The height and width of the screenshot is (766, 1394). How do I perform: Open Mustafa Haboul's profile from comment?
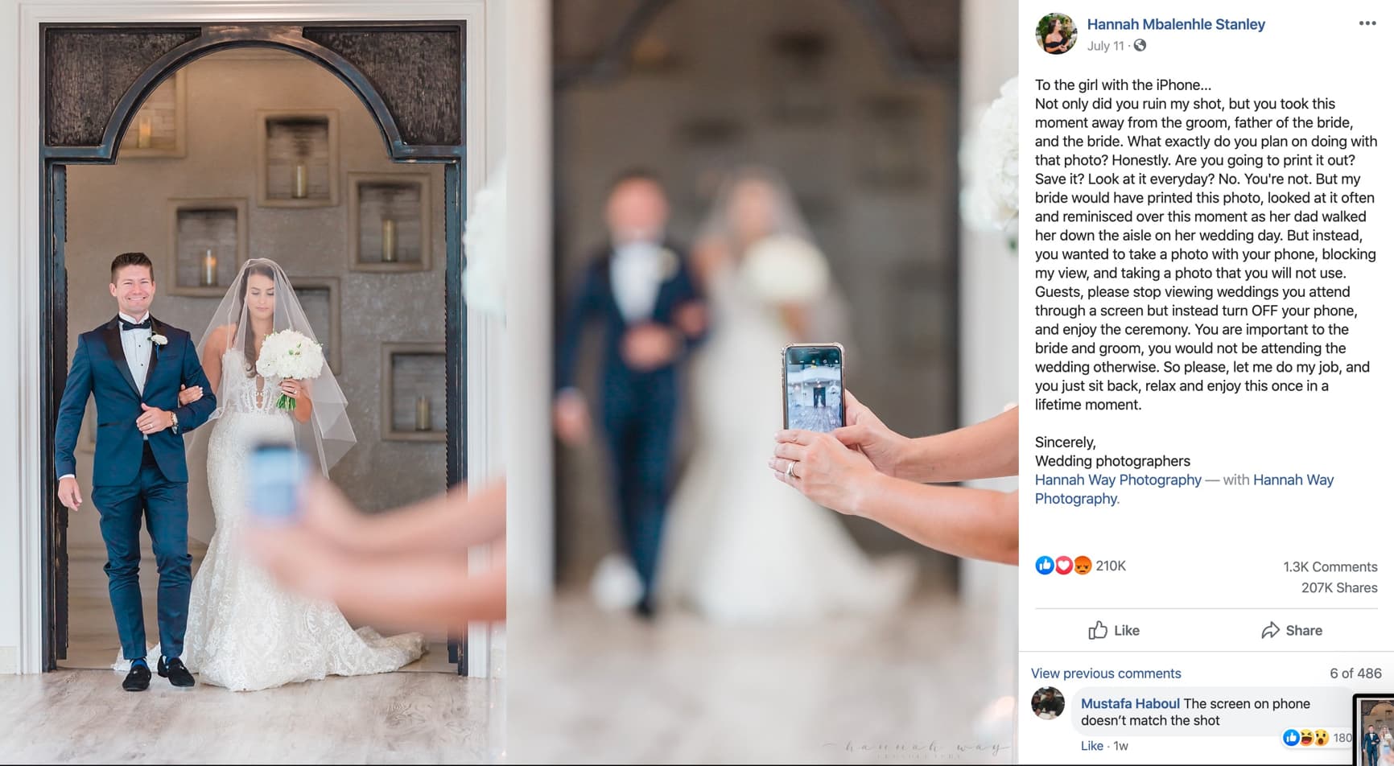[1130, 703]
